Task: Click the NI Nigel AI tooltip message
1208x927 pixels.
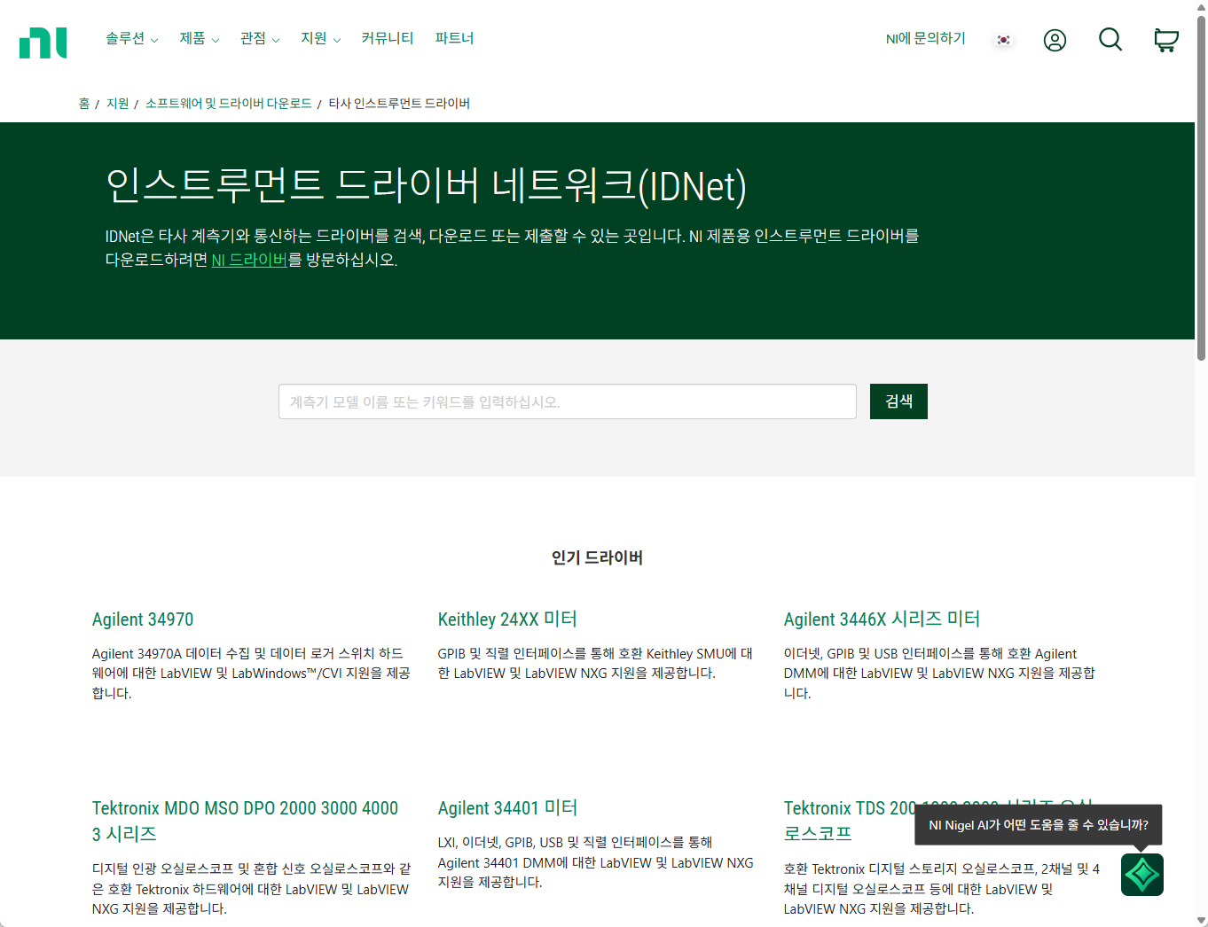Action: click(x=1039, y=825)
